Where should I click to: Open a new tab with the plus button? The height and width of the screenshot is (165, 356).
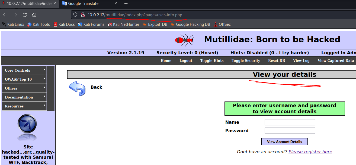126,4
